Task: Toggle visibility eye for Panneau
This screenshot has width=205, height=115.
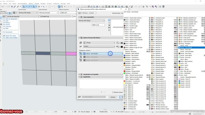Action: click(4, 23)
